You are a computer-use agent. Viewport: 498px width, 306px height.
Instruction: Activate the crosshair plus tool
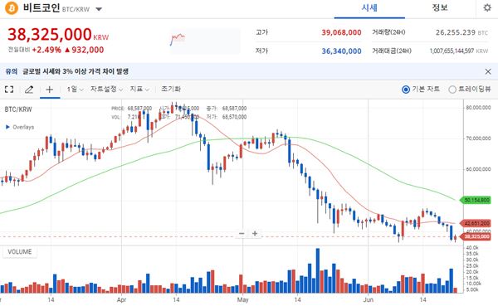pos(50,90)
